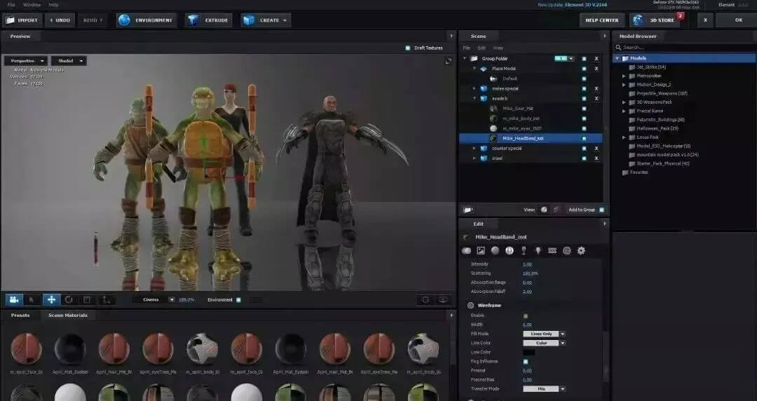
Task: Click the Undo button
Action: tap(60, 20)
